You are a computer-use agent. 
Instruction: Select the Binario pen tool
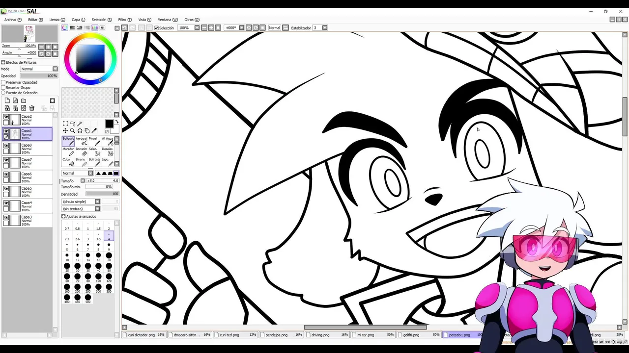(82, 162)
